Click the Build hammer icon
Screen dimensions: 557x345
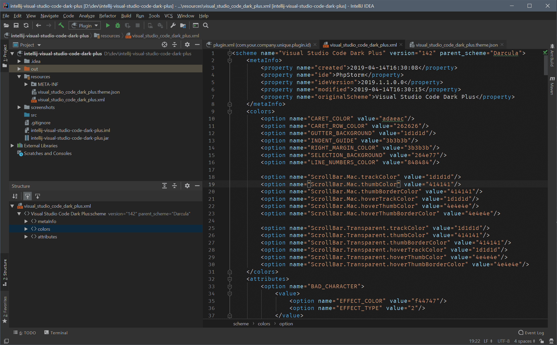click(61, 25)
